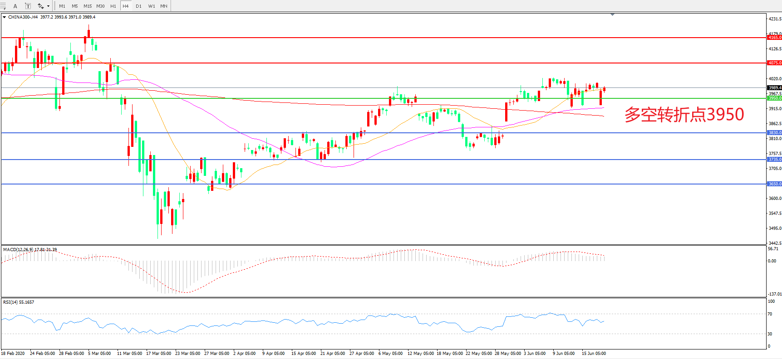
Task: Switch to the M1 timeframe
Action: 62,6
